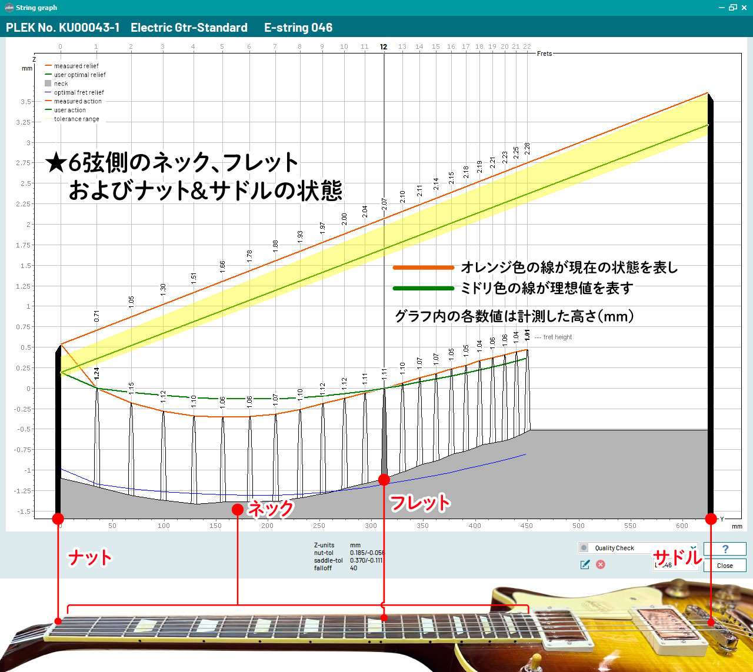
Task: Click the Plek logo in the title bar
Action: point(8,8)
